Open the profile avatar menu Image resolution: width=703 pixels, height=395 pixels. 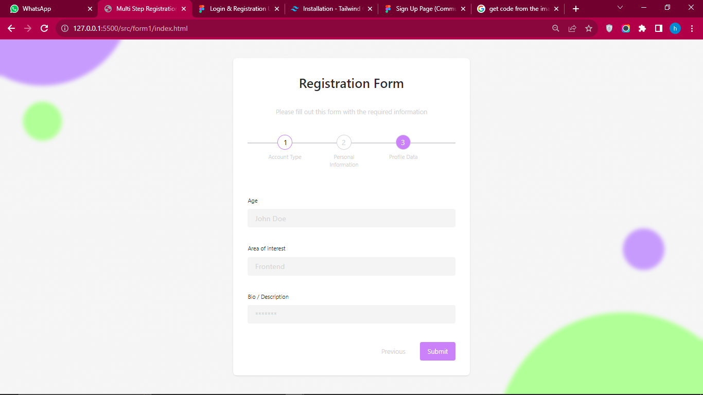pyautogui.click(x=675, y=29)
